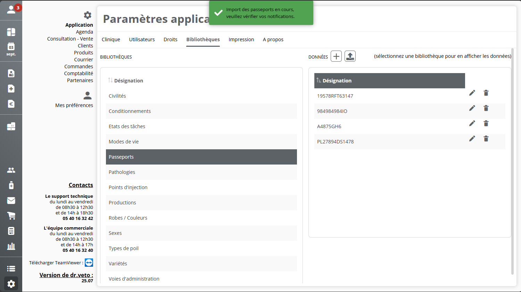
Task: Open the user notifications icon with badge
Action: [12, 10]
